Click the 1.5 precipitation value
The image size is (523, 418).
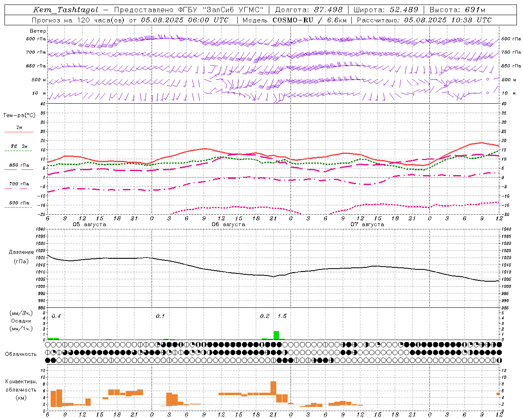282,316
